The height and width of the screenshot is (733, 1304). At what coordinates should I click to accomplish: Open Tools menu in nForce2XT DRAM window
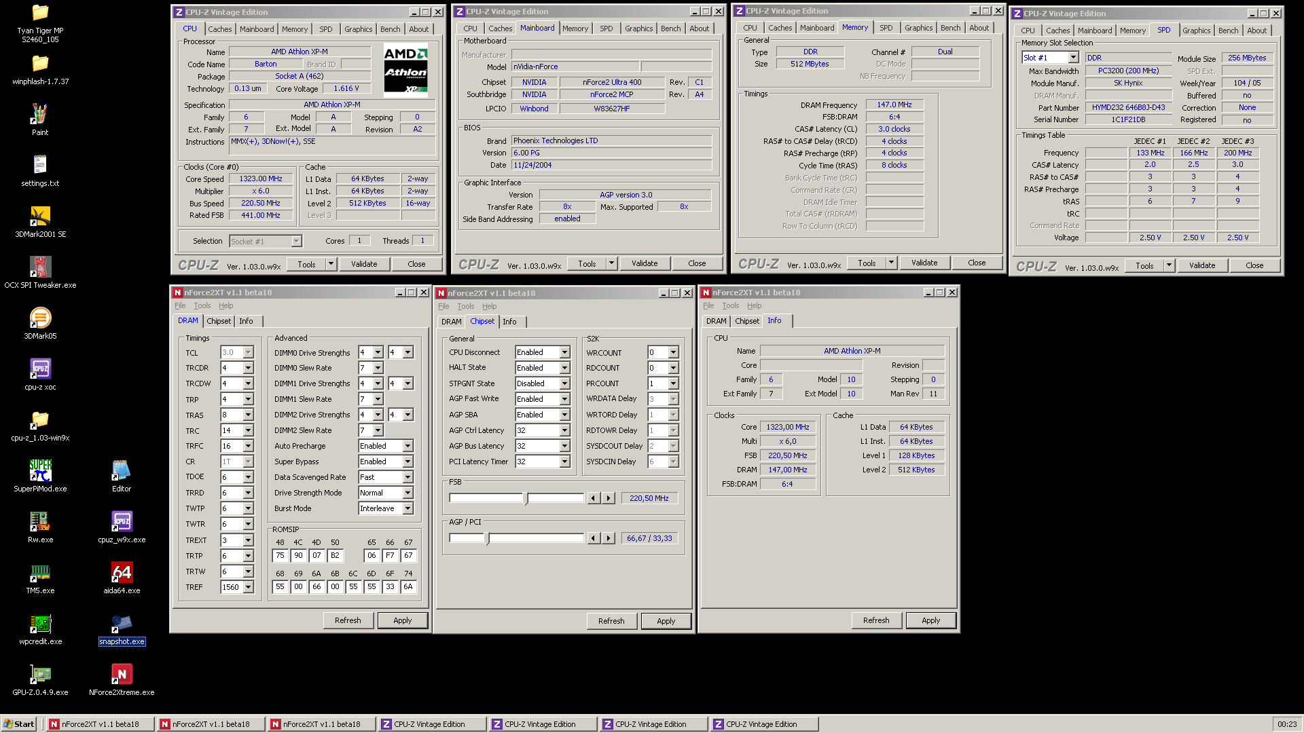(x=202, y=305)
